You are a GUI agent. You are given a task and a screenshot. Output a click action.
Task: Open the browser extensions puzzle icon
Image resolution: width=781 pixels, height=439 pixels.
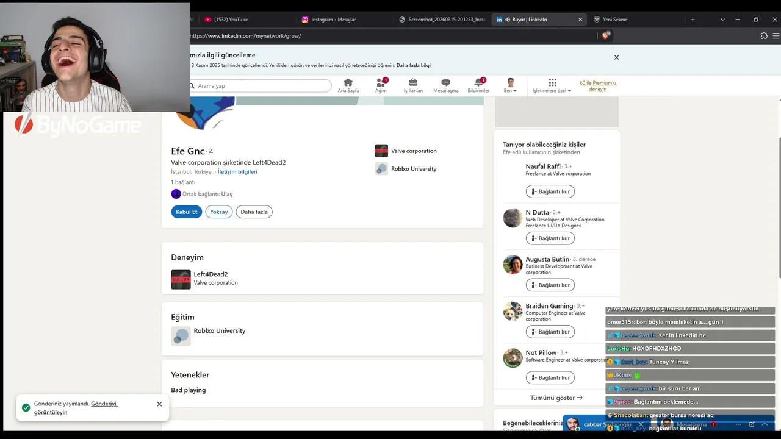click(x=764, y=36)
